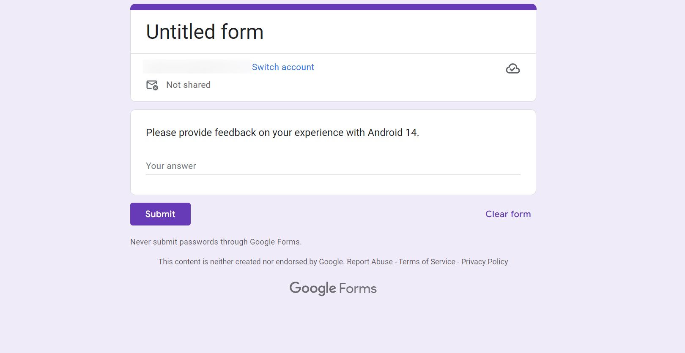The height and width of the screenshot is (353, 685).
Task: Open the Terms of Service link
Action: pyautogui.click(x=427, y=262)
